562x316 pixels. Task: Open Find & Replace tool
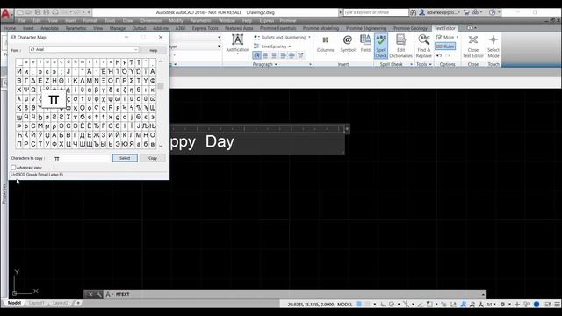click(423, 46)
